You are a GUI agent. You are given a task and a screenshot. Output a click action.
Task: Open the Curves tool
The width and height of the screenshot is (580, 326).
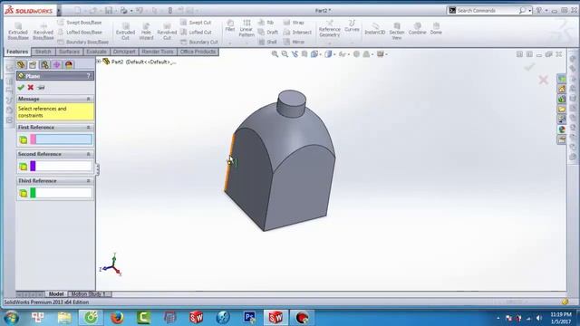point(352,26)
